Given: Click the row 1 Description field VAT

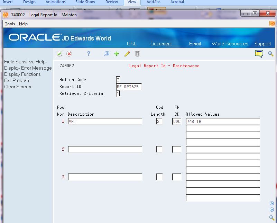Looking at the screenshot, I should pos(105,121).
